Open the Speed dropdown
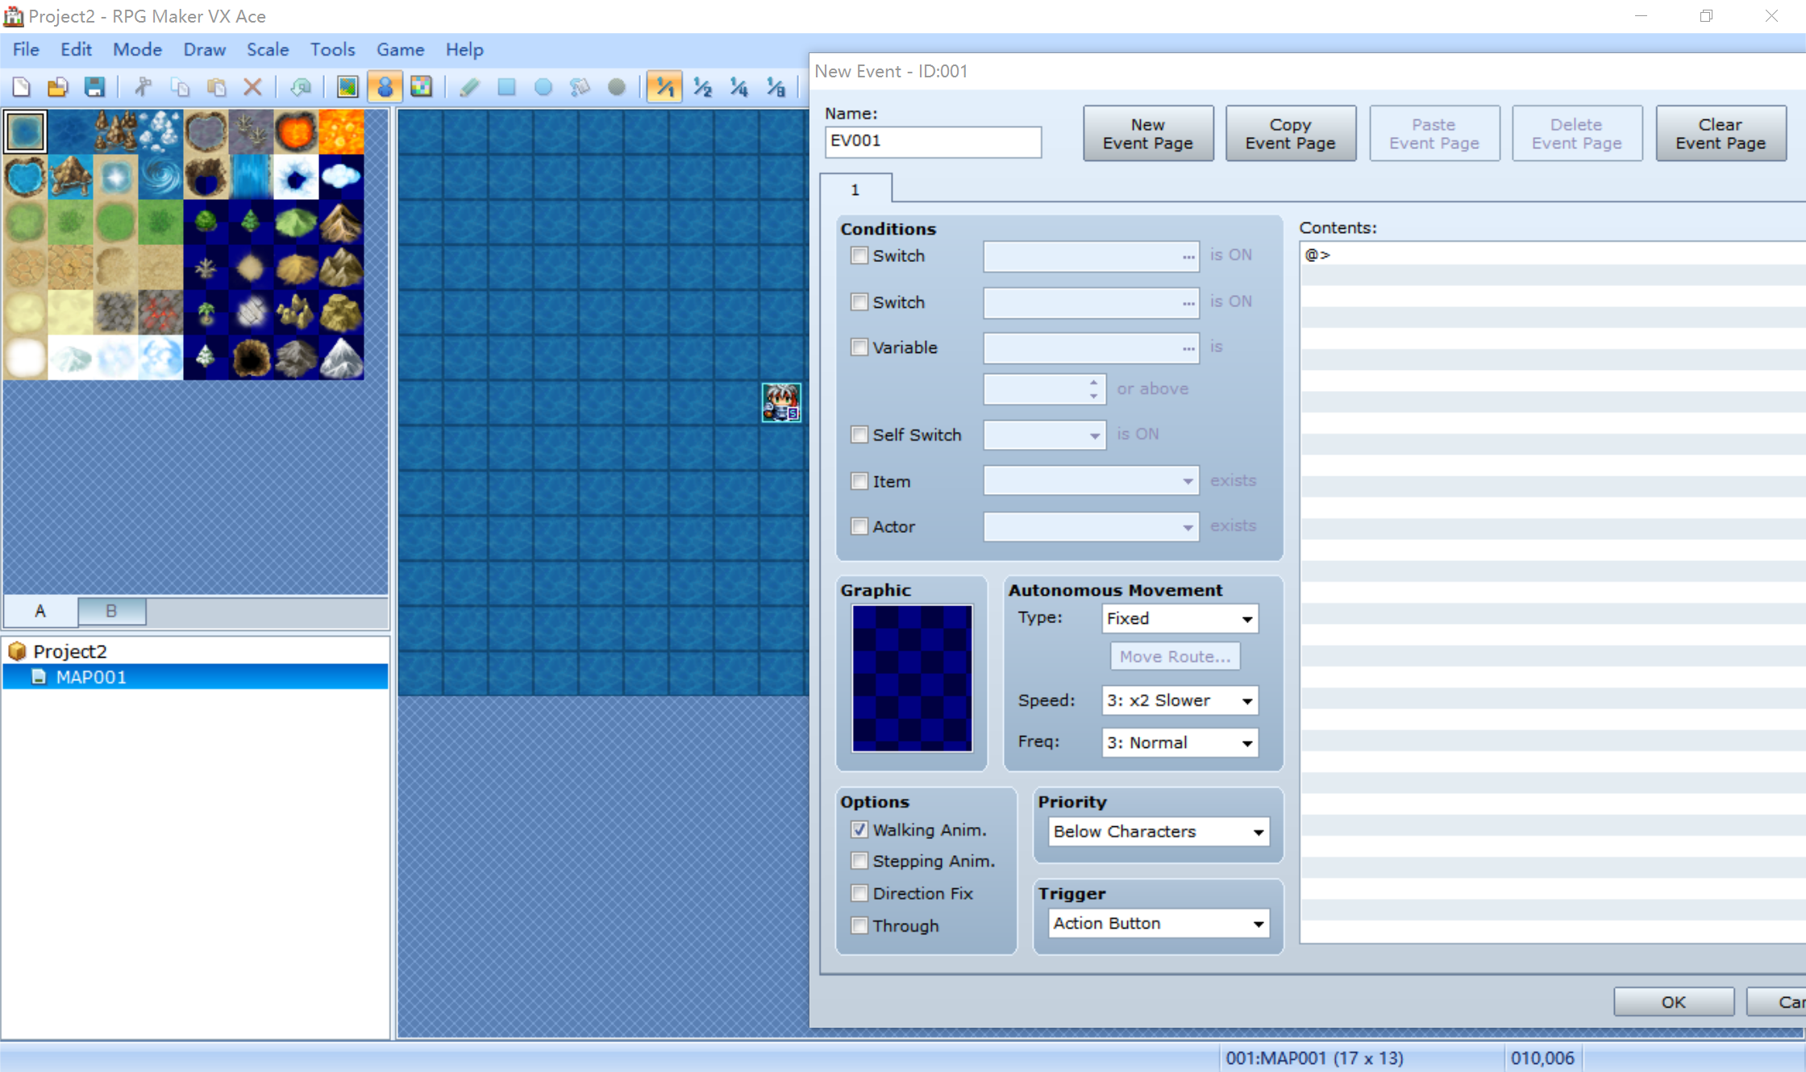Image resolution: width=1806 pixels, height=1072 pixels. click(1180, 700)
